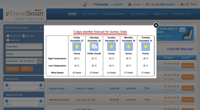Click the bus icon in top bar
The height and width of the screenshot is (110, 200).
pos(85,4)
